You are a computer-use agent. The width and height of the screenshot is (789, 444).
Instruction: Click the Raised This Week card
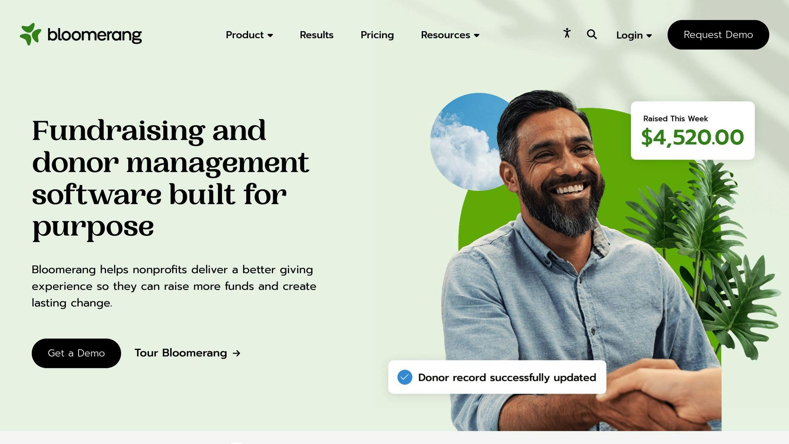pos(692,130)
